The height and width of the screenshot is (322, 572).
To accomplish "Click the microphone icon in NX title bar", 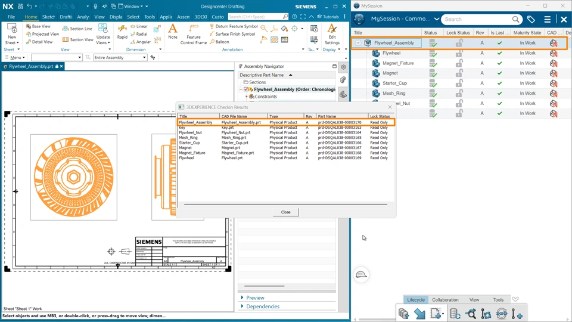I will pos(95,6).
